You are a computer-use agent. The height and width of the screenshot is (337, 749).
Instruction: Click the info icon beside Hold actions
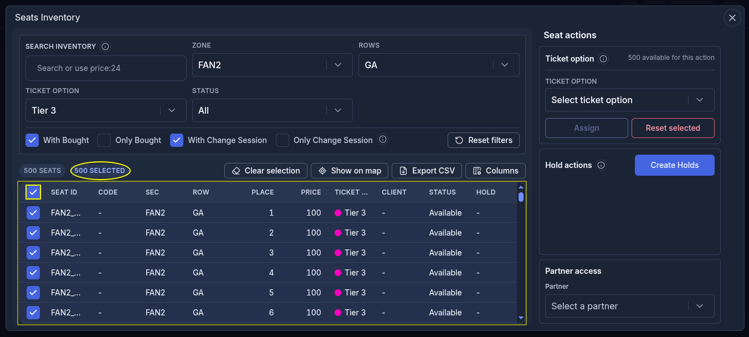tap(602, 165)
